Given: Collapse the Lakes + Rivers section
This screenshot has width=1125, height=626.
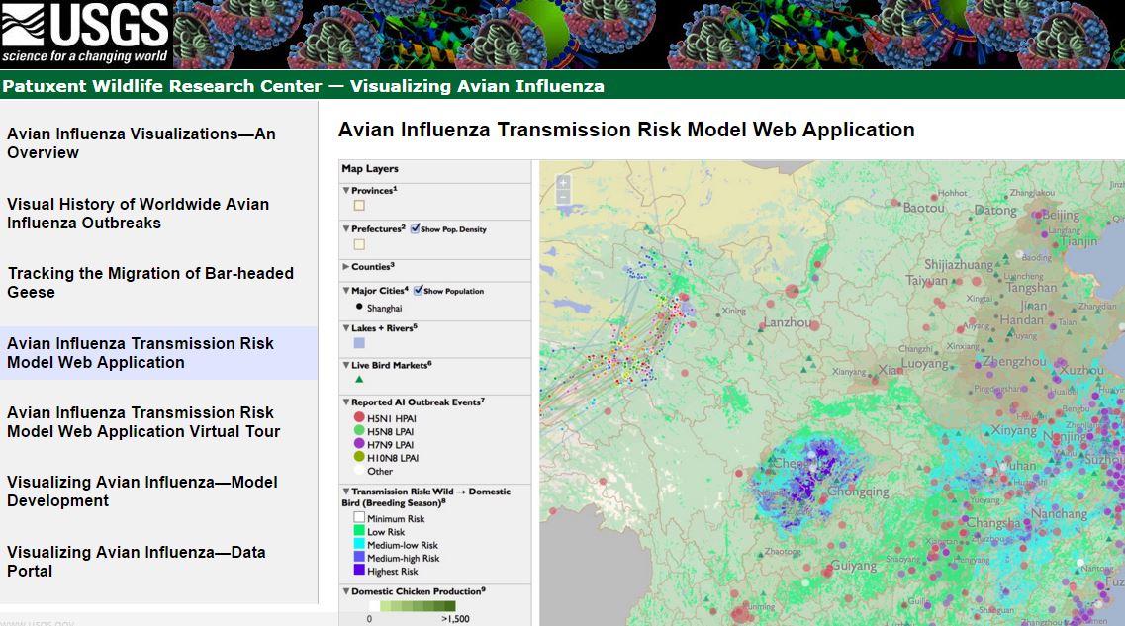Looking at the screenshot, I should tap(346, 328).
